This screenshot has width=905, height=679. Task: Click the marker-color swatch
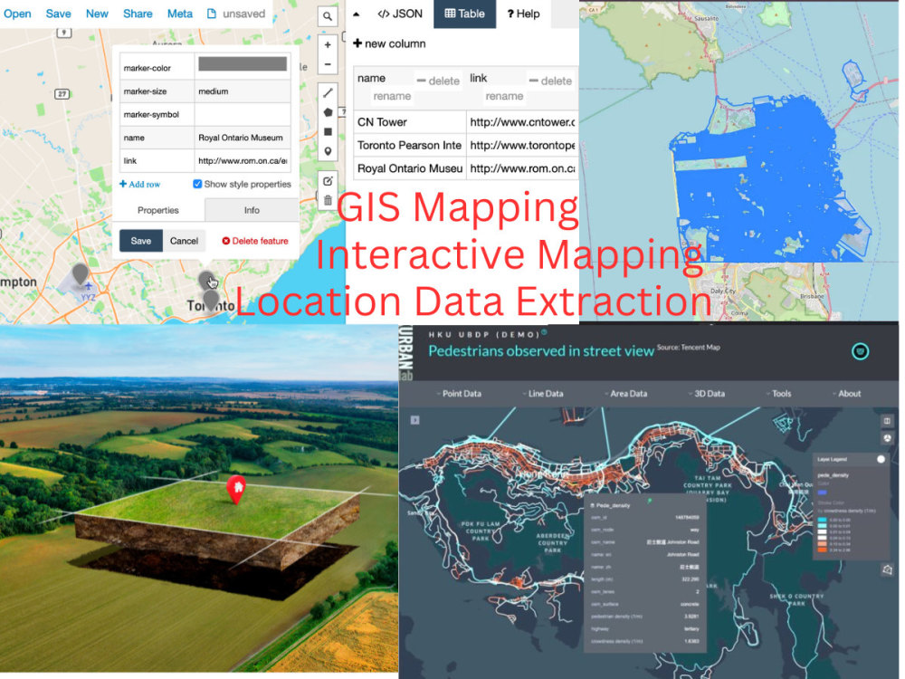tap(241, 65)
